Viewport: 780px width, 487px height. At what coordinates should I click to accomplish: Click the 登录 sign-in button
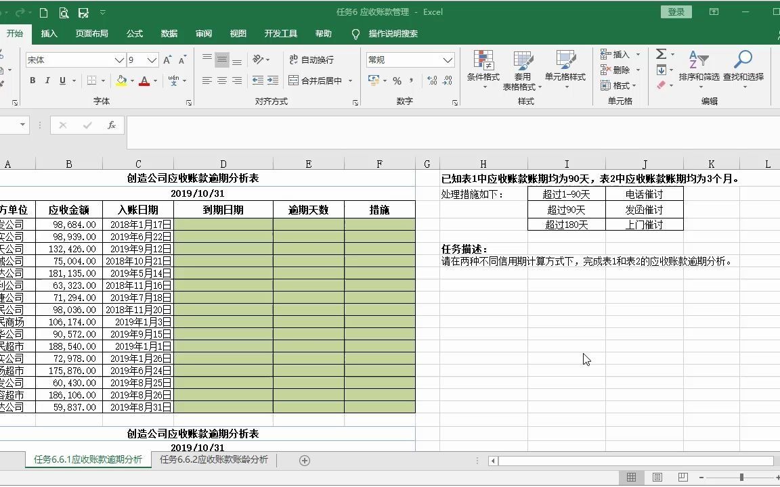point(676,12)
